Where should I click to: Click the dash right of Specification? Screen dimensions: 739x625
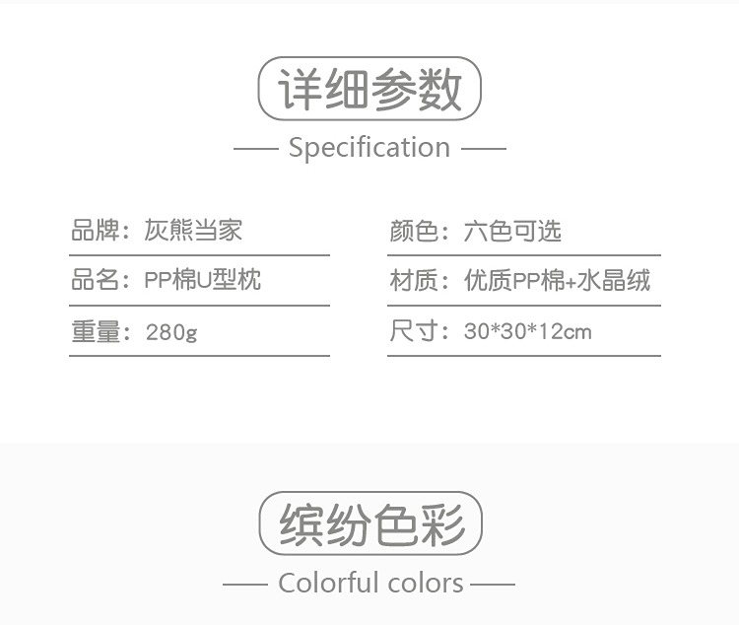(x=484, y=149)
